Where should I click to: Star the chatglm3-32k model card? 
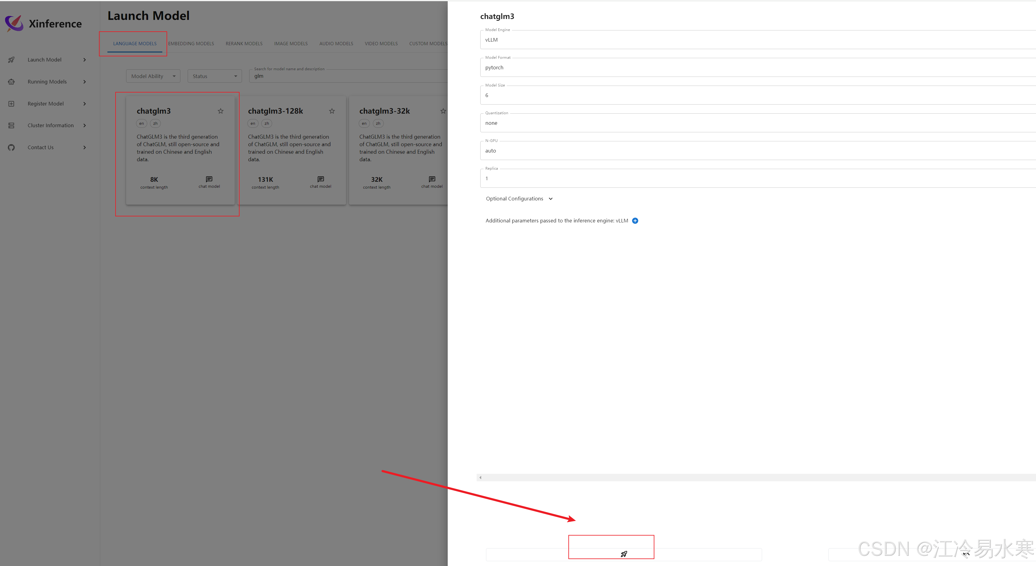(443, 111)
